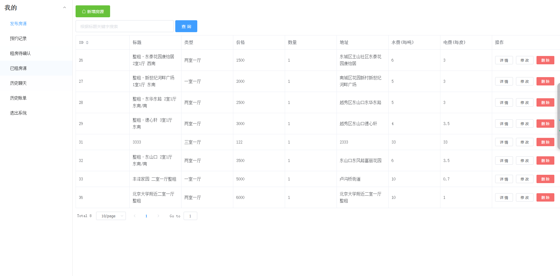560x276 pixels.
Task: Click price cell 6000
Action: pyautogui.click(x=240, y=197)
